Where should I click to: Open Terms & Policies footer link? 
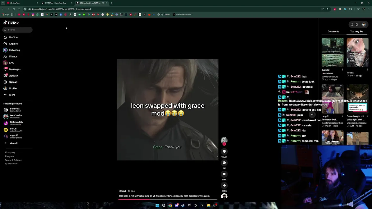[x=13, y=160]
